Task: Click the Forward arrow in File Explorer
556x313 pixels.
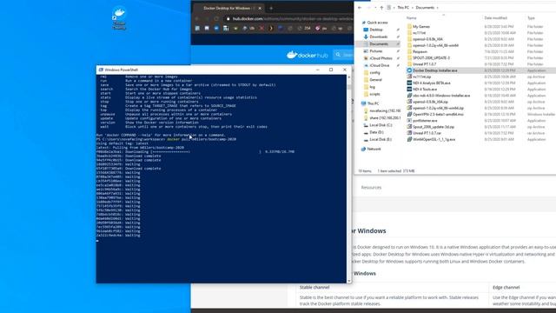Action: pyautogui.click(x=368, y=8)
